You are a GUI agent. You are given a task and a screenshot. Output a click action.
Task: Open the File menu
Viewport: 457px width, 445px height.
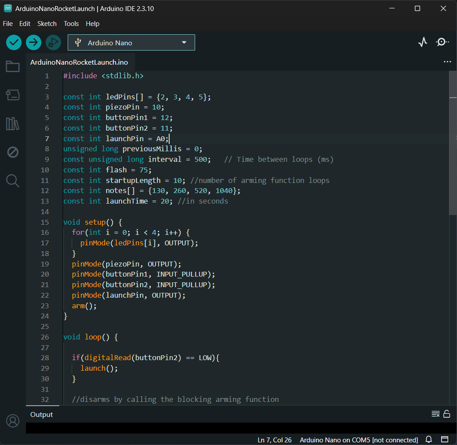(7, 24)
